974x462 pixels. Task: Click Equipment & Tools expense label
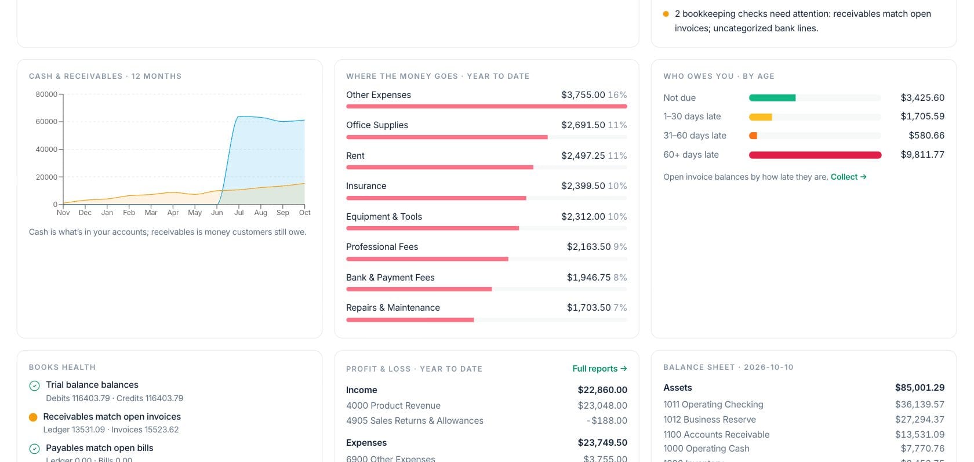(x=384, y=217)
